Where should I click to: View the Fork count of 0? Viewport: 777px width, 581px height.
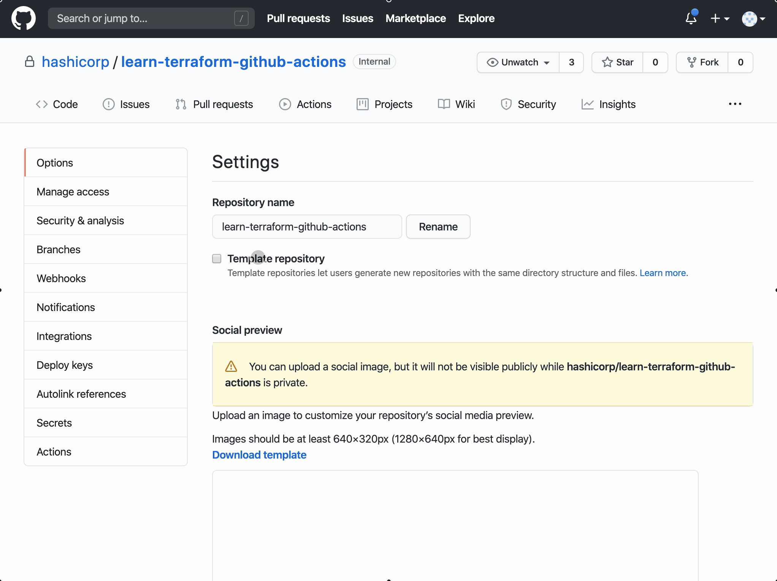[741, 62]
